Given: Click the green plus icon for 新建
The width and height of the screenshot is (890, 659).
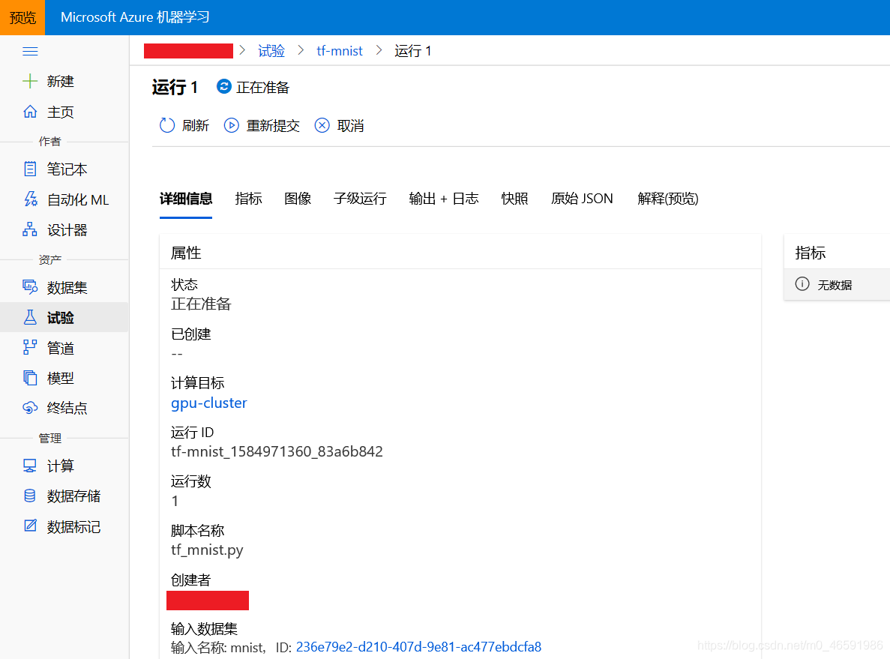Looking at the screenshot, I should click(x=30, y=81).
